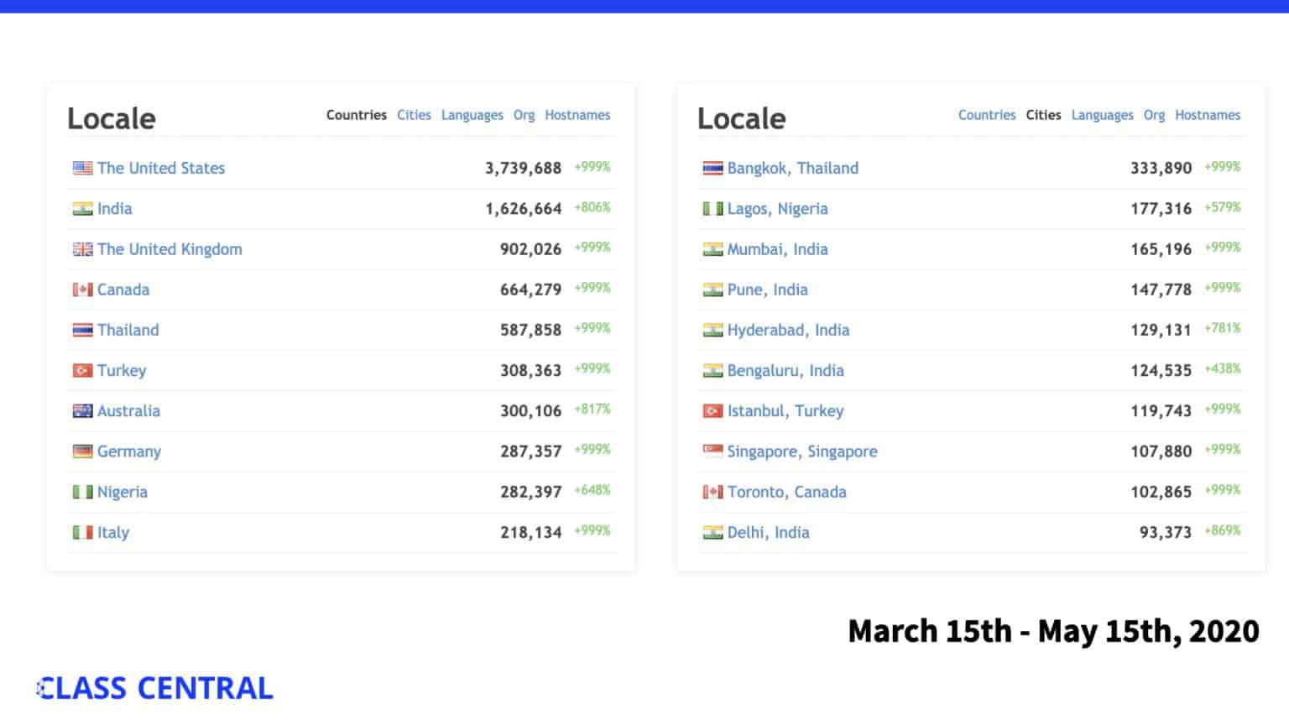Viewport: 1289px width, 725px height.
Task: Open Singapore, Singapore city link
Action: (802, 452)
